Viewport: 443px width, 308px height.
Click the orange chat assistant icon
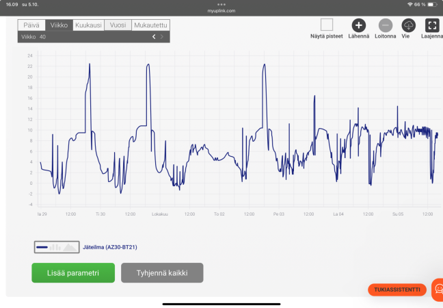click(438, 290)
